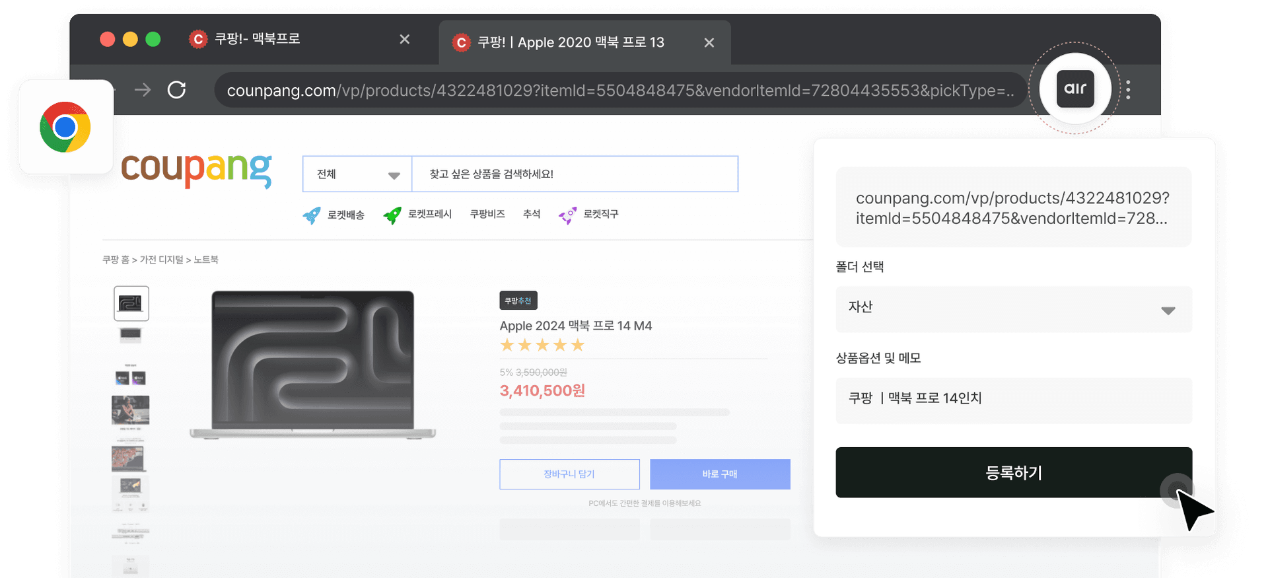The height and width of the screenshot is (578, 1268).
Task: Select the second thumbnail showing closed laptop
Action: [x=131, y=336]
